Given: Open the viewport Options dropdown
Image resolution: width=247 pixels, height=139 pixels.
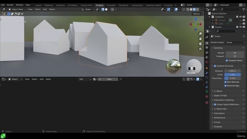Looking at the screenshot, I should click(197, 14).
